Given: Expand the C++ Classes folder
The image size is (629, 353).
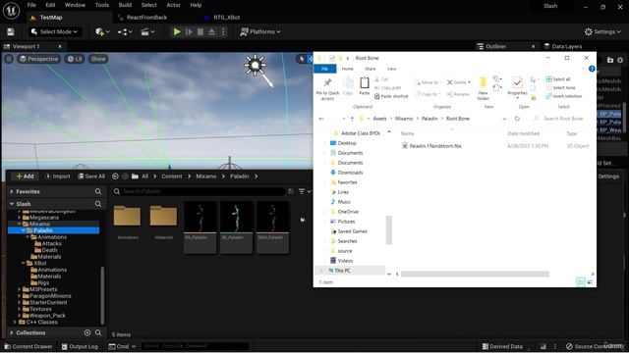Looking at the screenshot, I should tap(16, 322).
